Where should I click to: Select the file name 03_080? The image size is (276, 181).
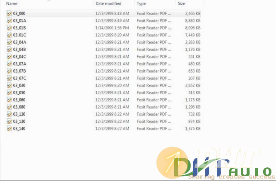[19, 107]
